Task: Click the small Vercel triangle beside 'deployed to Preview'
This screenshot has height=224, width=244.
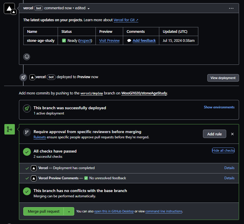Action: tap(32, 77)
